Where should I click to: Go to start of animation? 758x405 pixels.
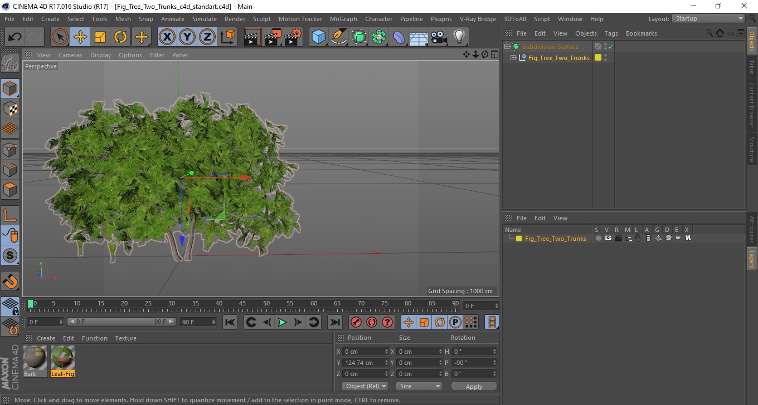230,322
